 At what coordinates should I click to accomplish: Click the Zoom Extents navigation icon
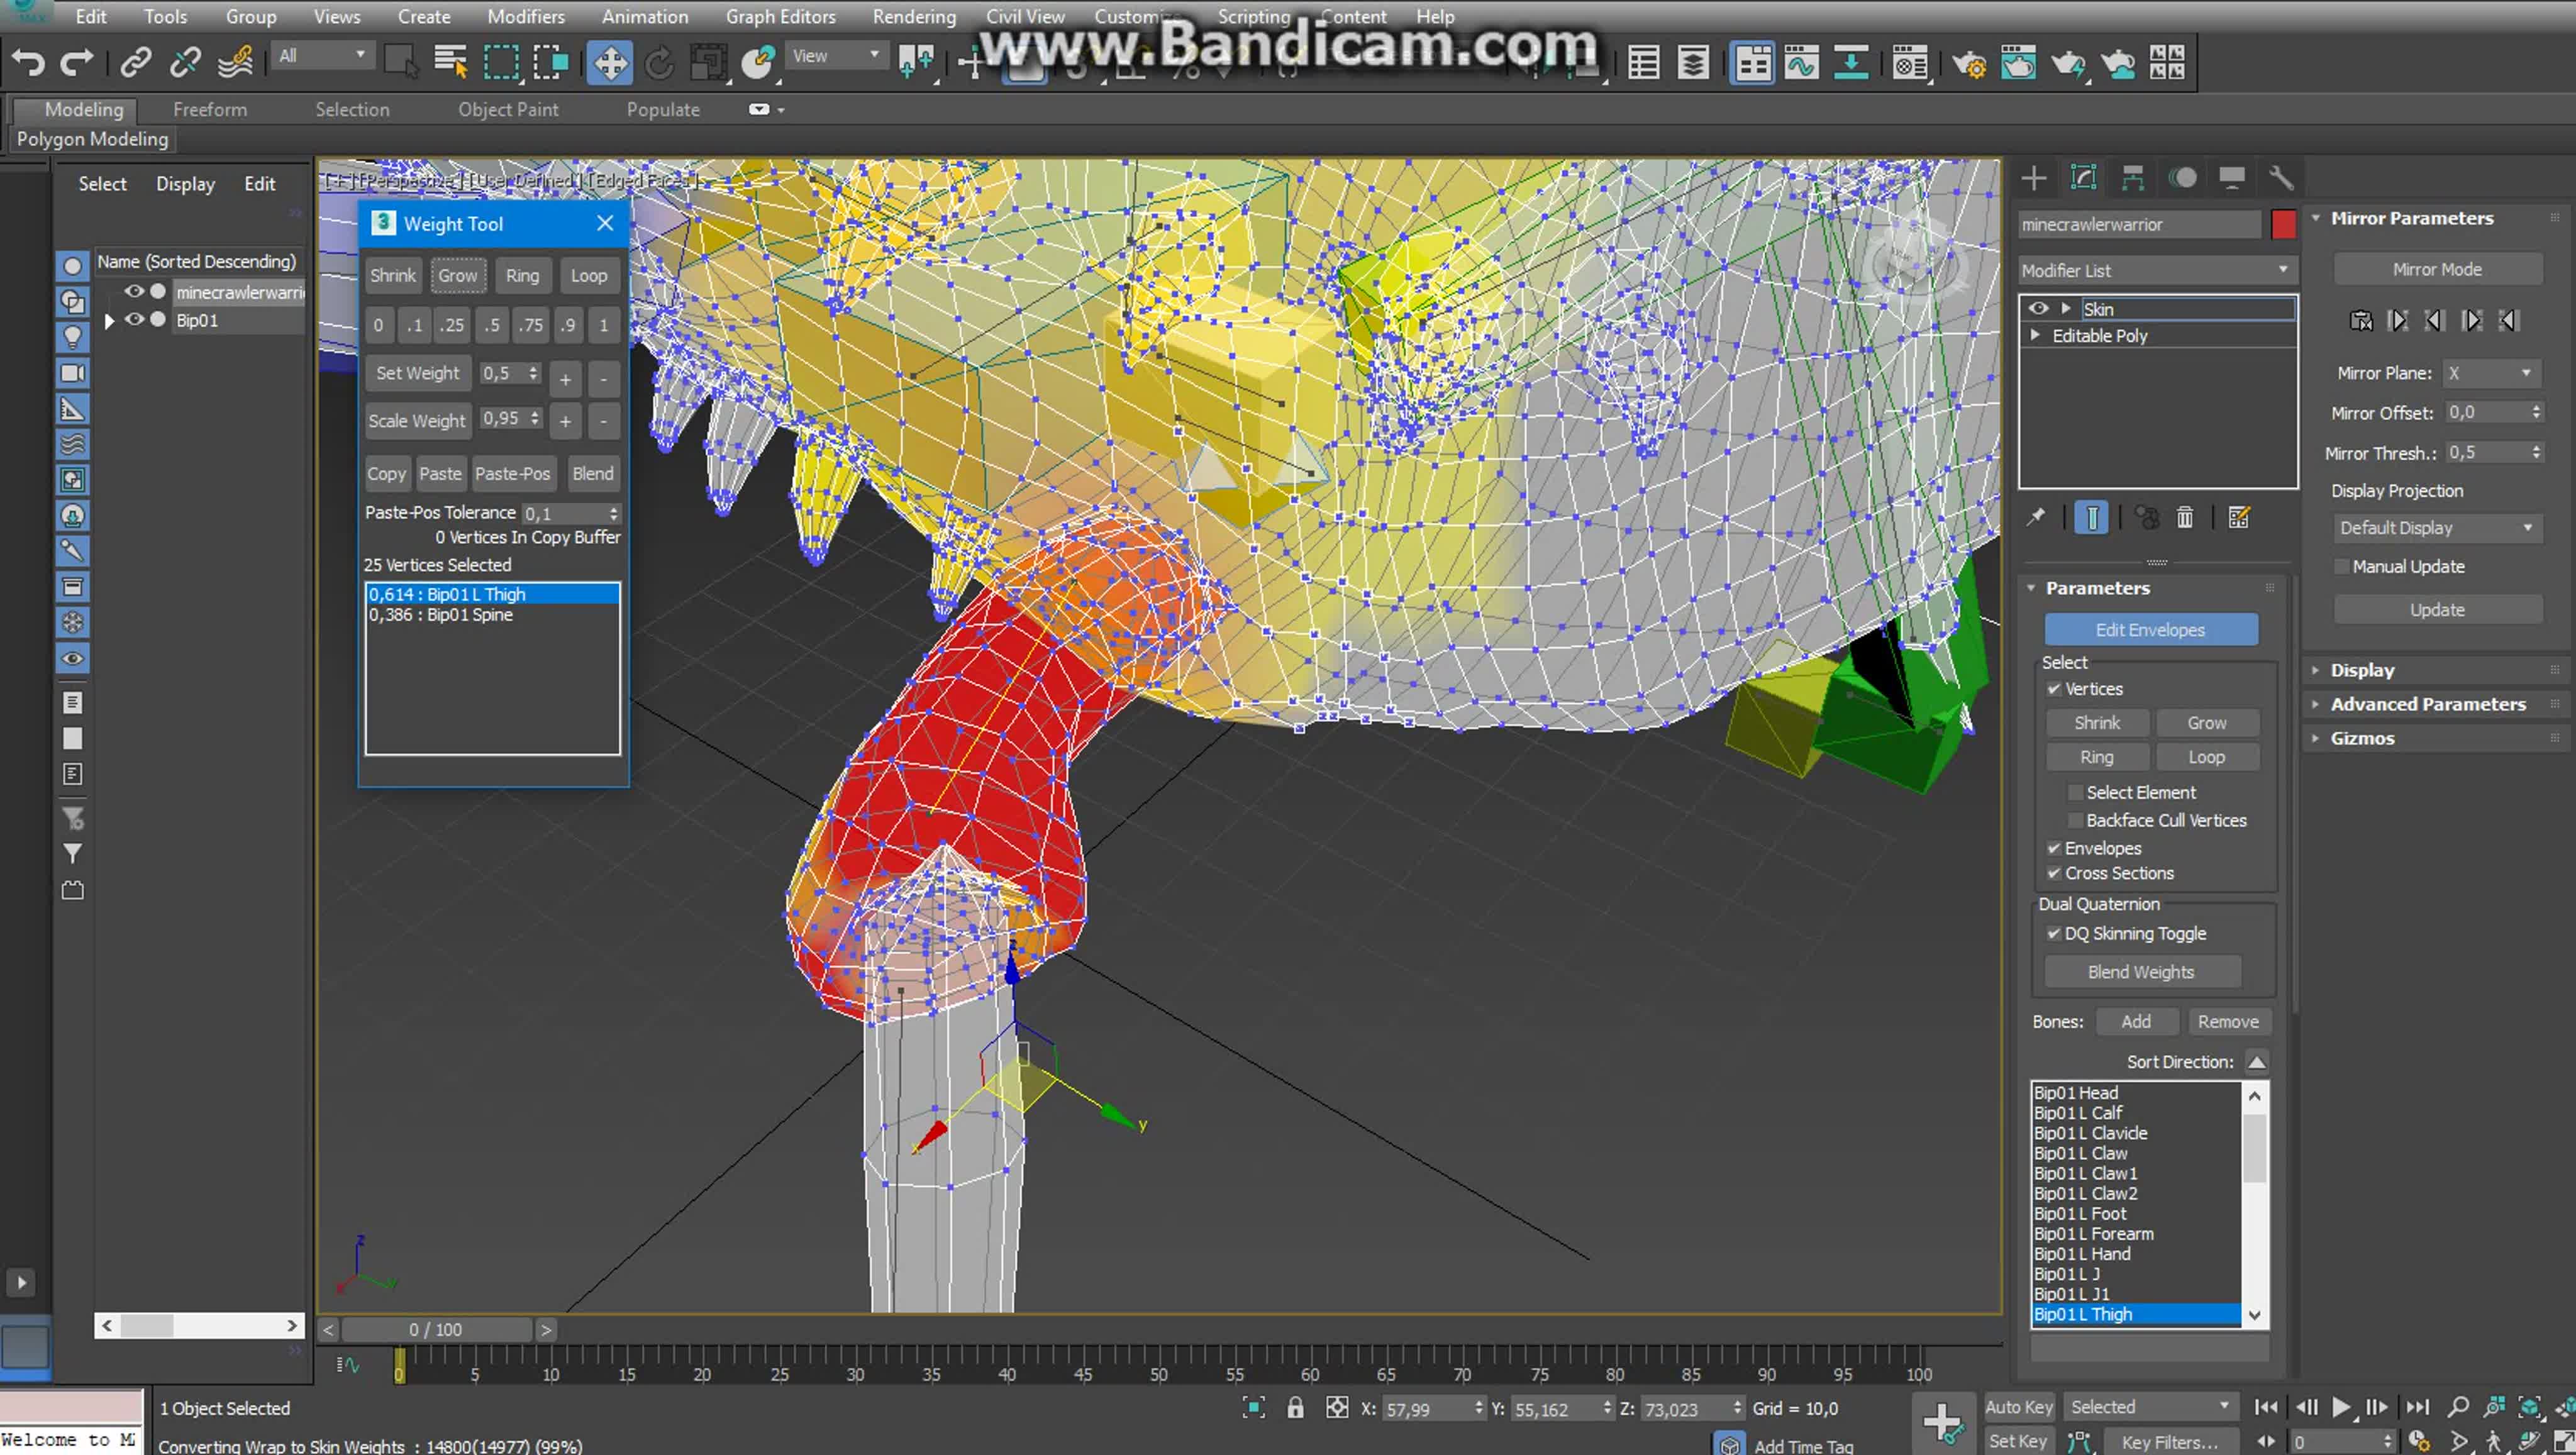pos(2529,1407)
